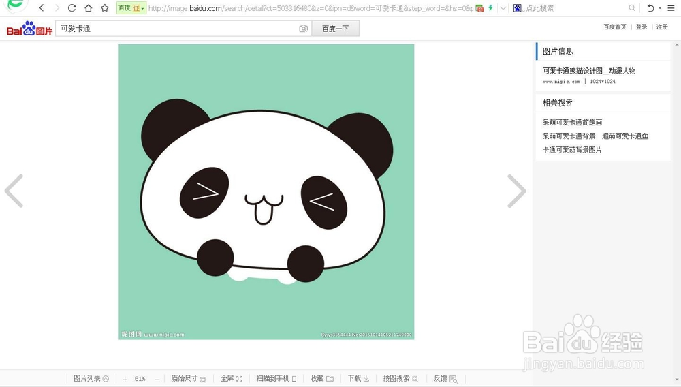Screen dimensions: 681x387
Task: Click the panda cartoon image
Action: [266, 191]
